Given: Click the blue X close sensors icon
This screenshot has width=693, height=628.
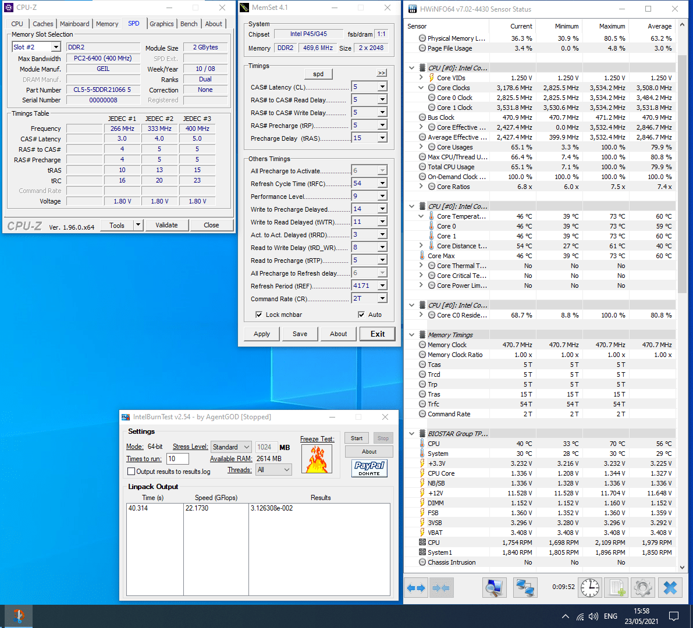Looking at the screenshot, I should [670, 588].
